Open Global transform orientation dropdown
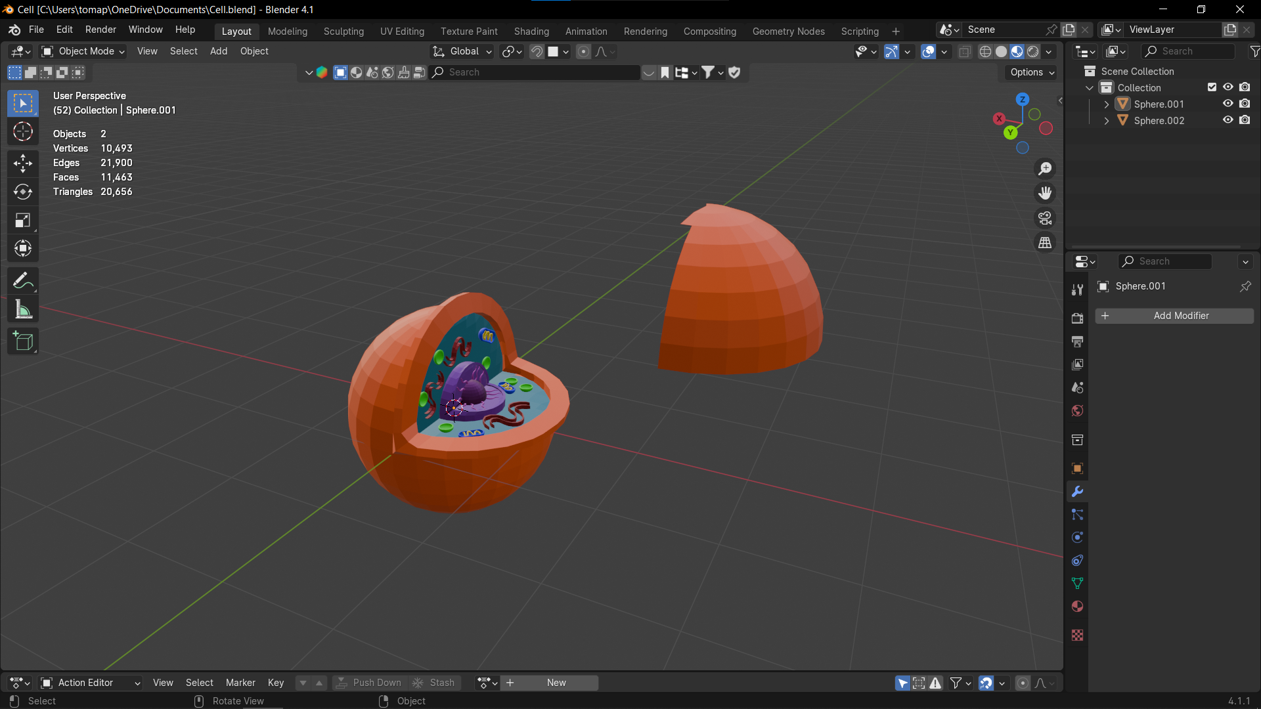The width and height of the screenshot is (1261, 709). click(463, 51)
